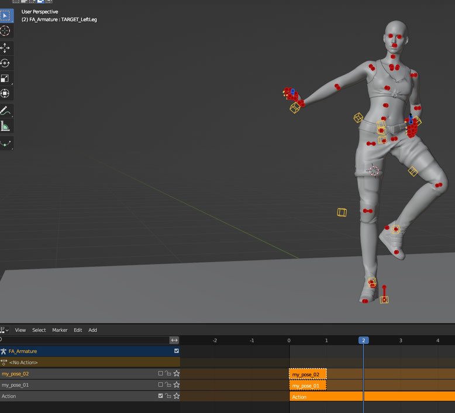Select the Scale tool
Viewport: 455px width, 413px height.
coord(5,78)
